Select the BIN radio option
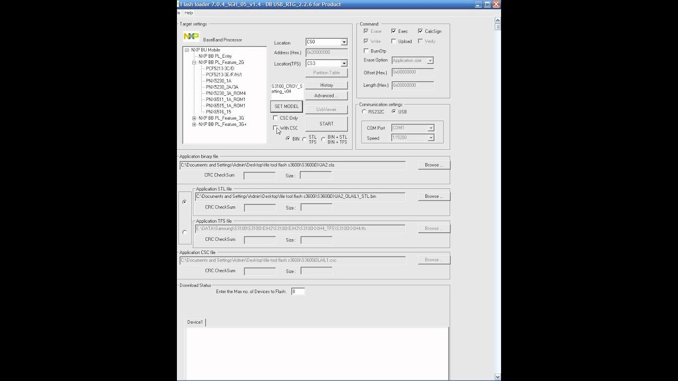The width and height of the screenshot is (678, 381). tap(288, 139)
